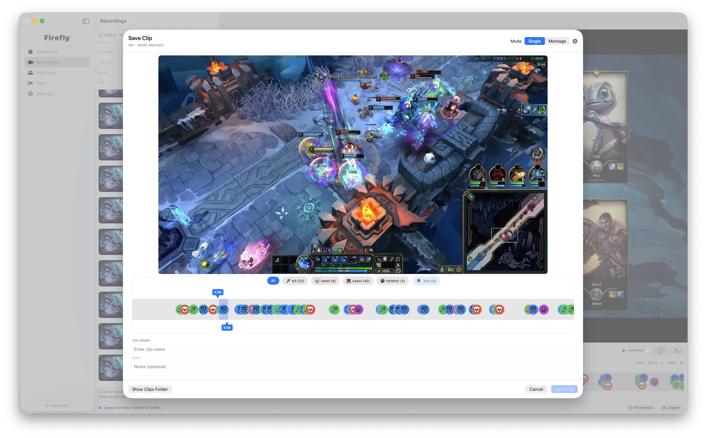Zoom in the background timeline

681,363
